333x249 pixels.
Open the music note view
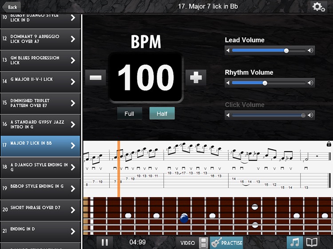click(x=295, y=242)
